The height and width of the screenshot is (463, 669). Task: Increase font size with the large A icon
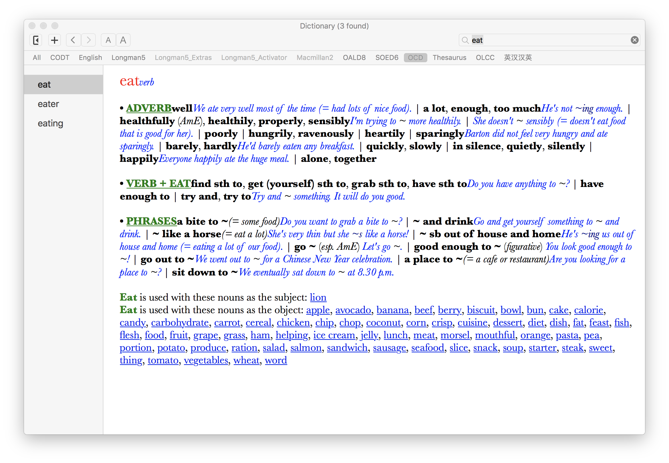point(123,40)
